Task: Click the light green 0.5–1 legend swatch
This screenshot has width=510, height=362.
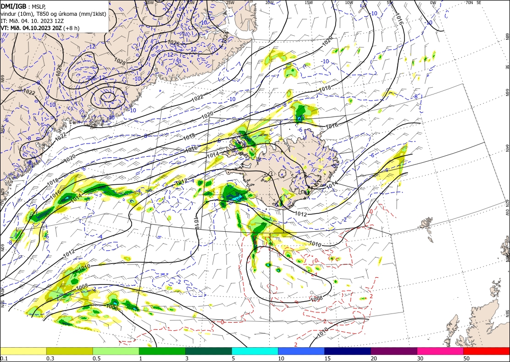Action: (116, 351)
